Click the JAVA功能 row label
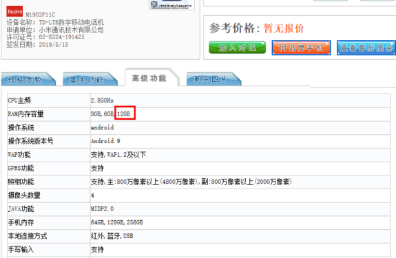 21,209
